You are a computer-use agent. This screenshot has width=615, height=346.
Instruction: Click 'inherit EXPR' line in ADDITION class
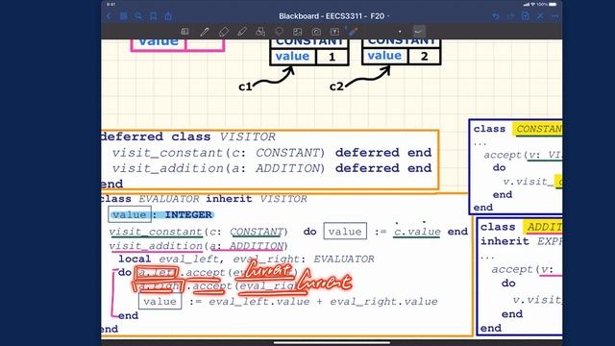(x=521, y=241)
